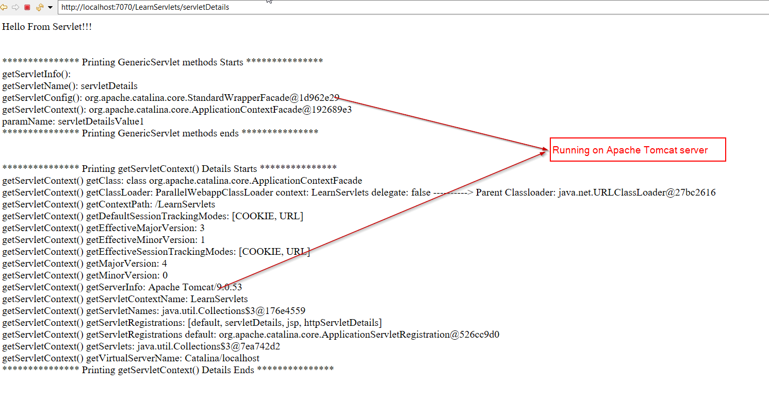Go back with the yellow back arrow

(x=4, y=7)
